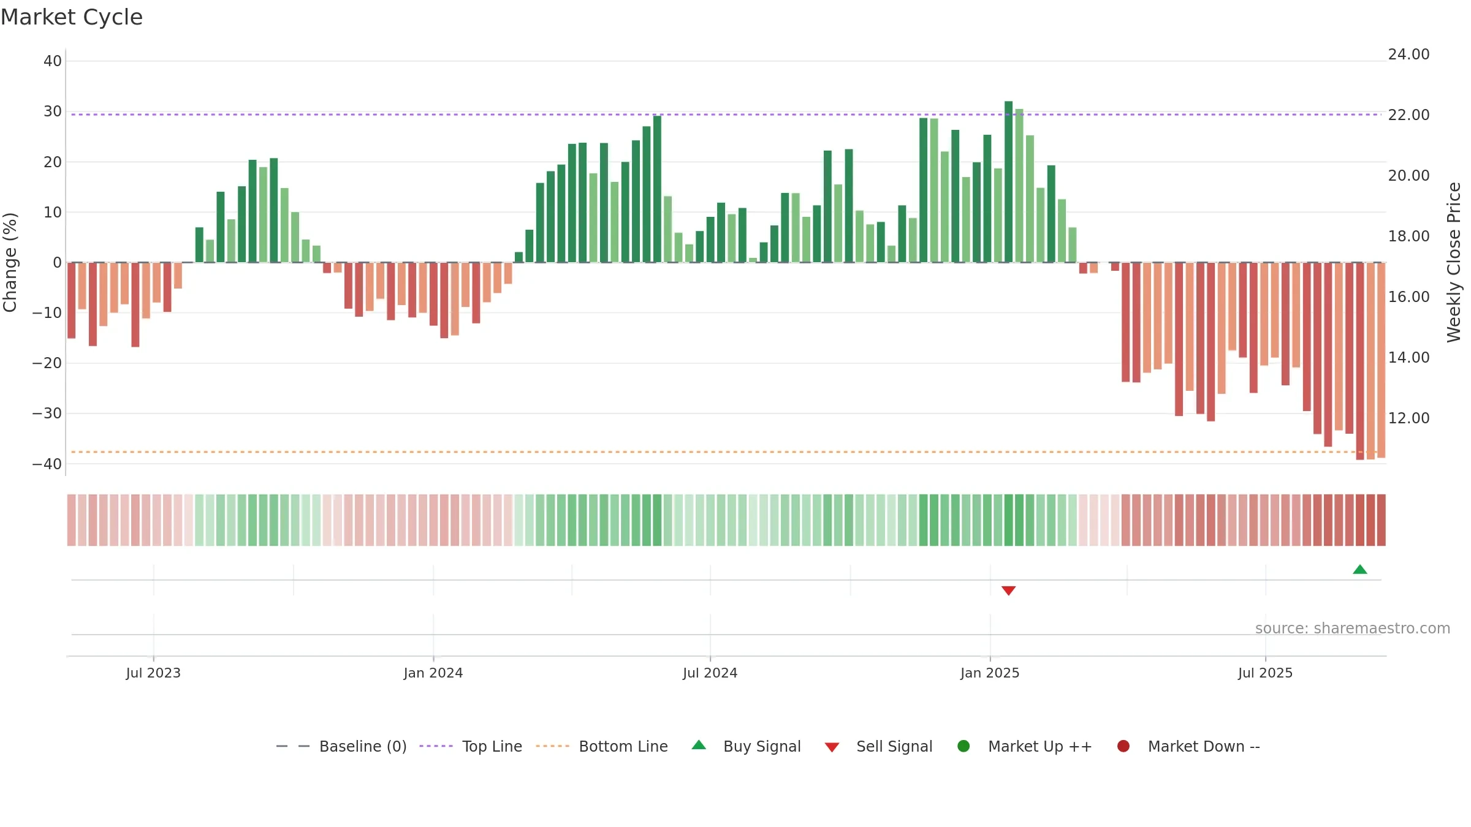Screen dimensions: 1471x827
Task: Click the green circle icon for Market Up
Action: pos(964,746)
